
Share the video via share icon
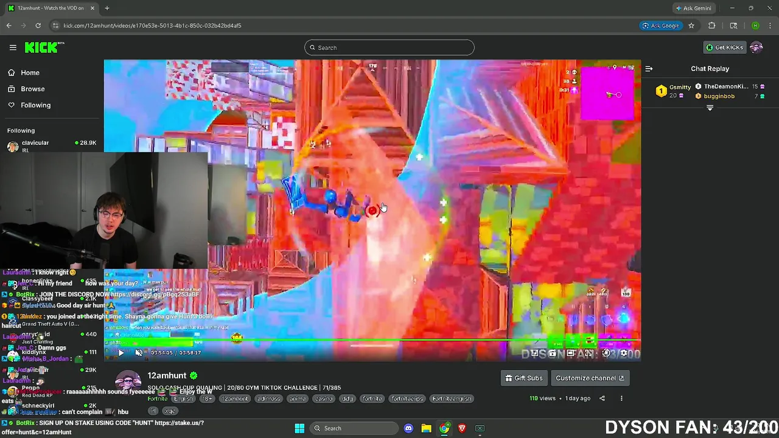(602, 398)
